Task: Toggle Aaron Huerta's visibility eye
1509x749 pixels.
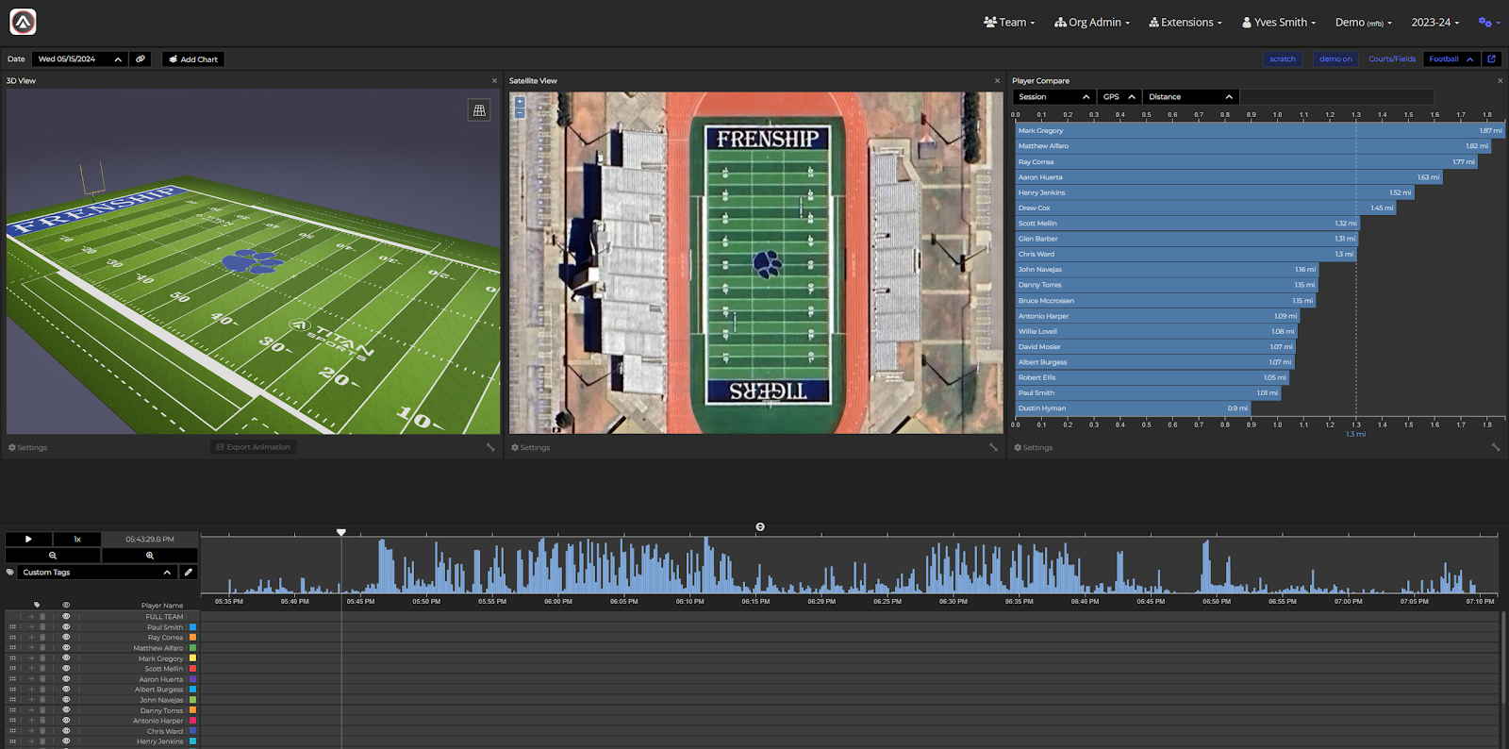Action: point(66,679)
